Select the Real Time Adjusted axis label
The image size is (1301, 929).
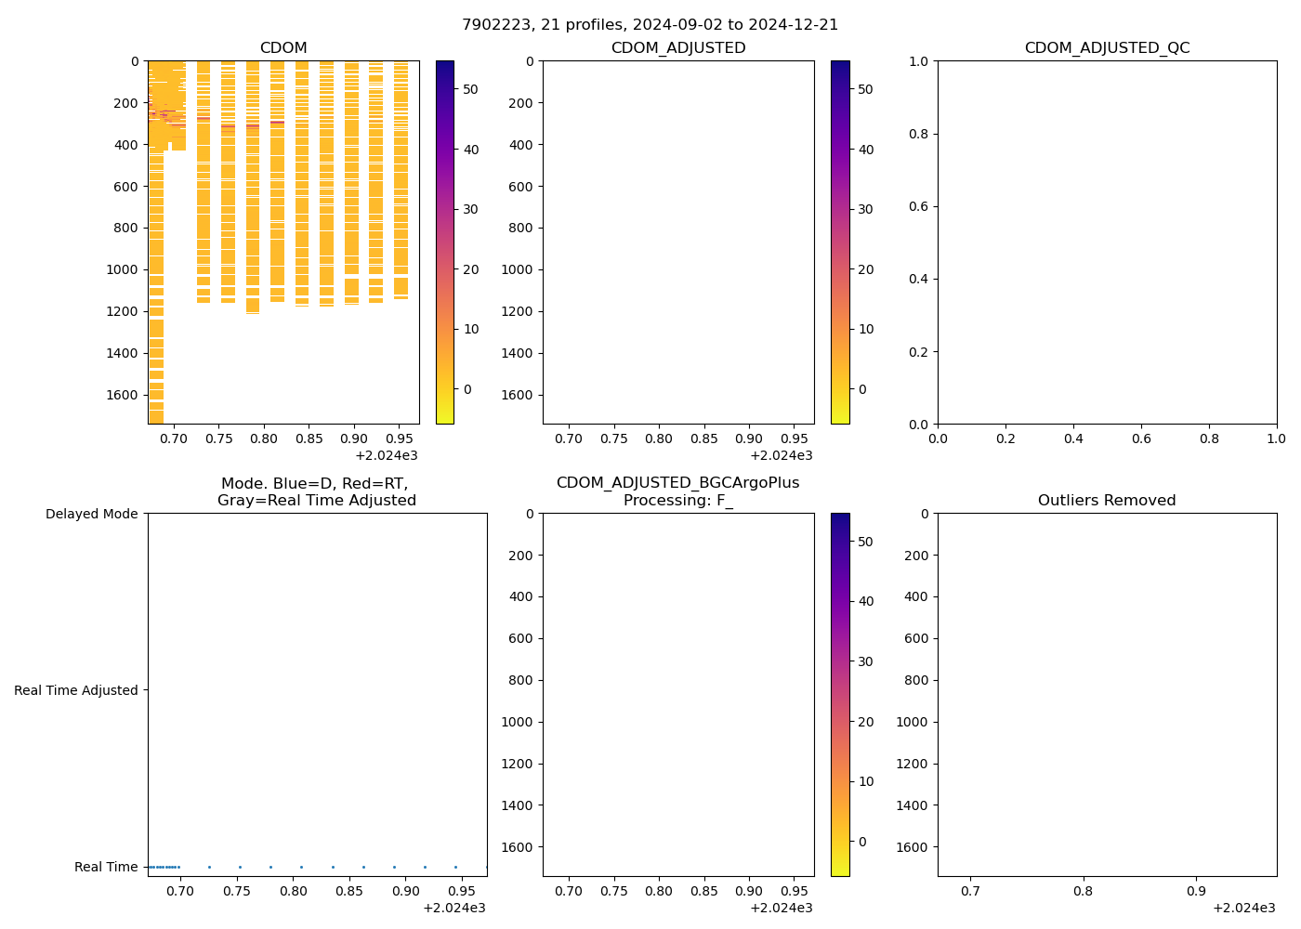[76, 690]
